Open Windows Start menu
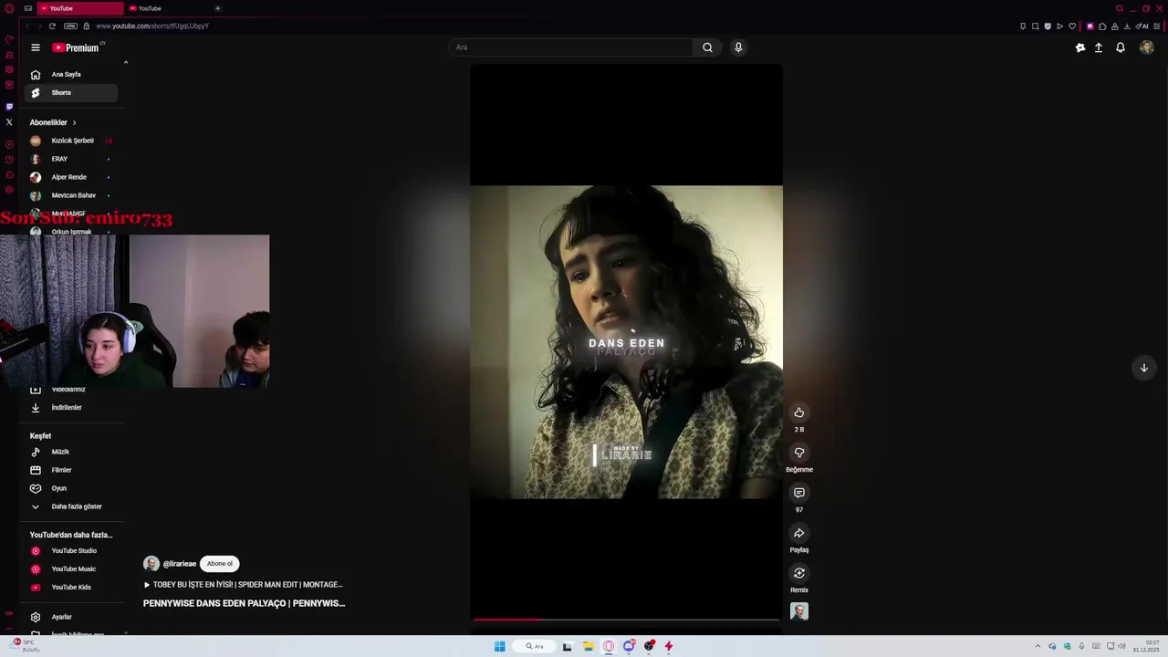The width and height of the screenshot is (1168, 657). (x=499, y=646)
